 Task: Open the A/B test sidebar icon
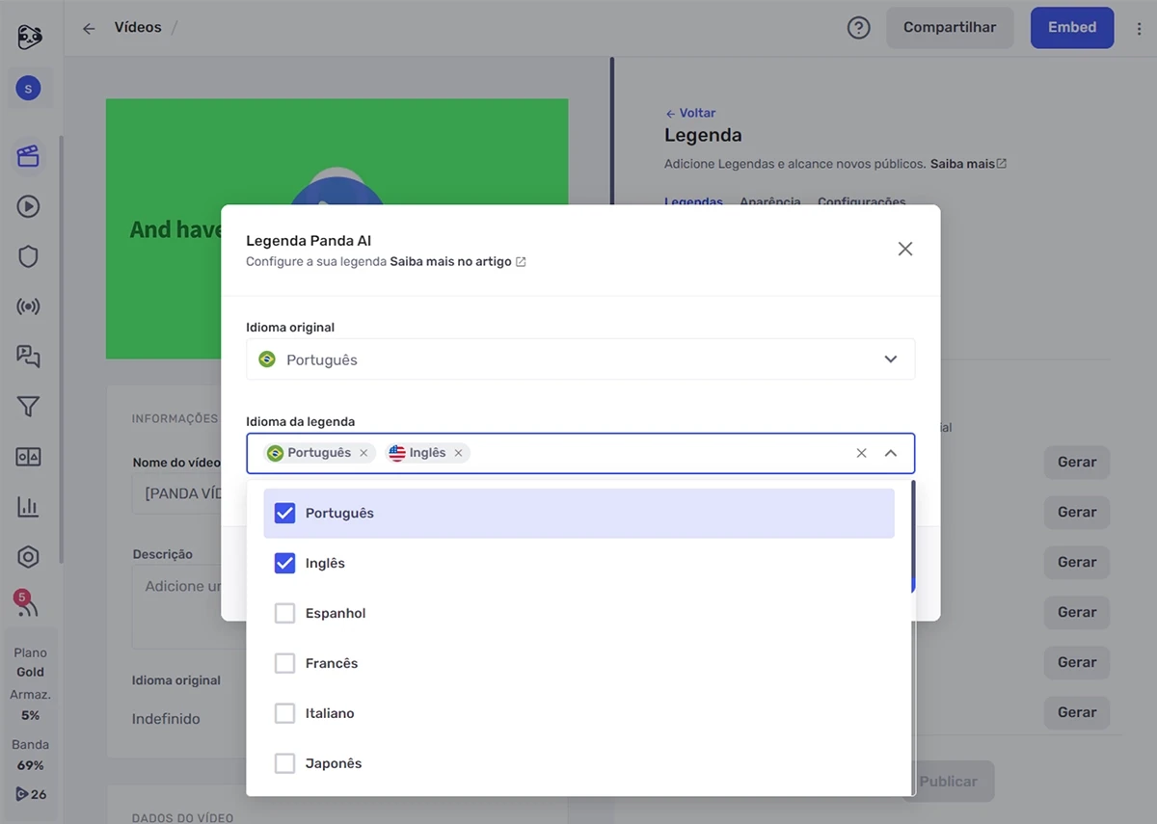point(28,457)
